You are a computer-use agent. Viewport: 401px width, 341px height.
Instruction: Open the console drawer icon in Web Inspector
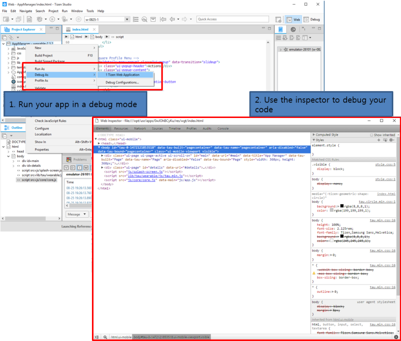coord(97,336)
